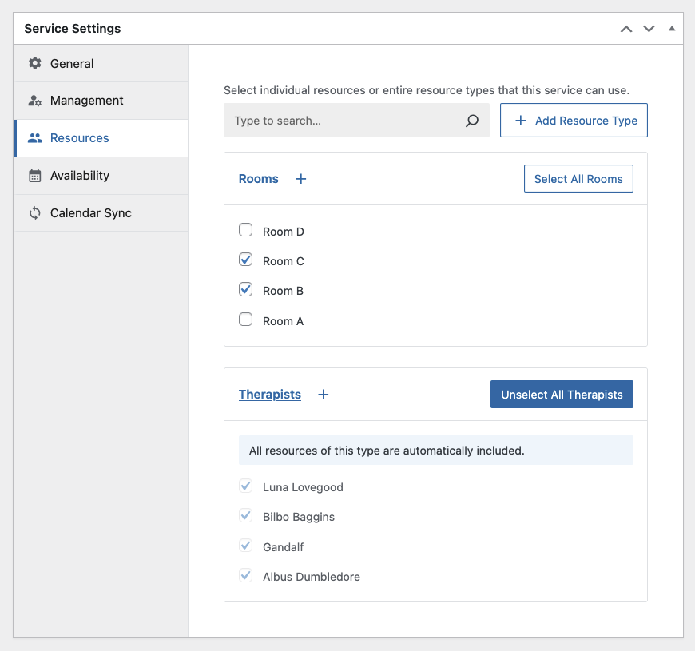Switch to the Management tab
Image resolution: width=695 pixels, height=651 pixels.
coord(101,101)
